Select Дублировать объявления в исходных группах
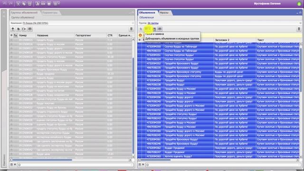304x171 pixels. click(x=172, y=38)
